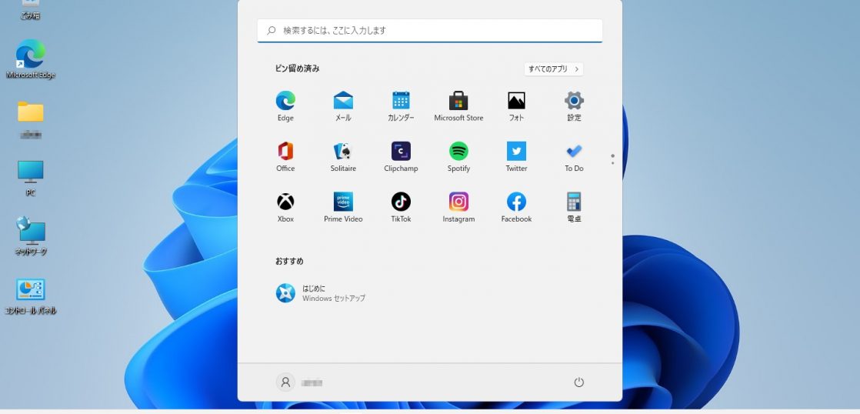The image size is (860, 414).
Task: Click the Windows セットアップ subtitle text
Action: click(334, 299)
